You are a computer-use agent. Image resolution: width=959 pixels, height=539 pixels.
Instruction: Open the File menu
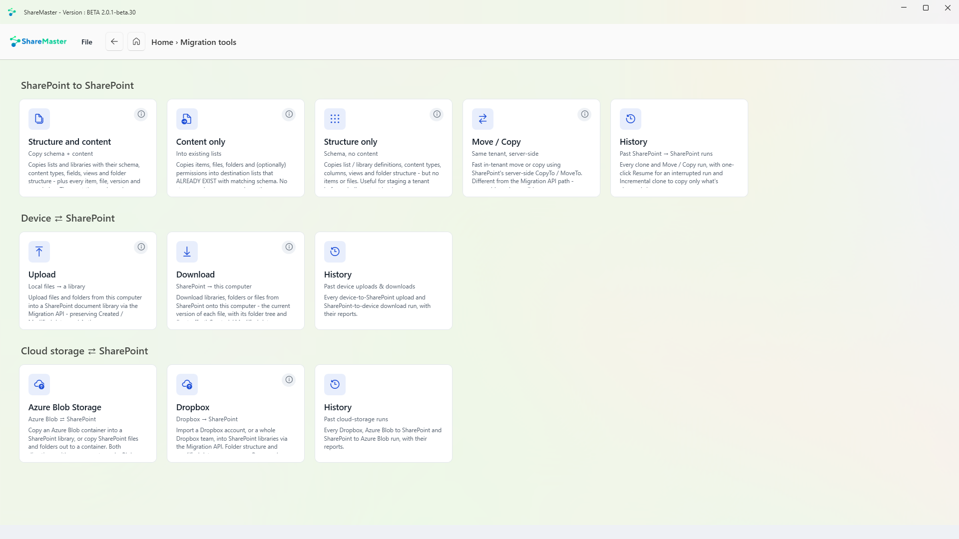(87, 42)
